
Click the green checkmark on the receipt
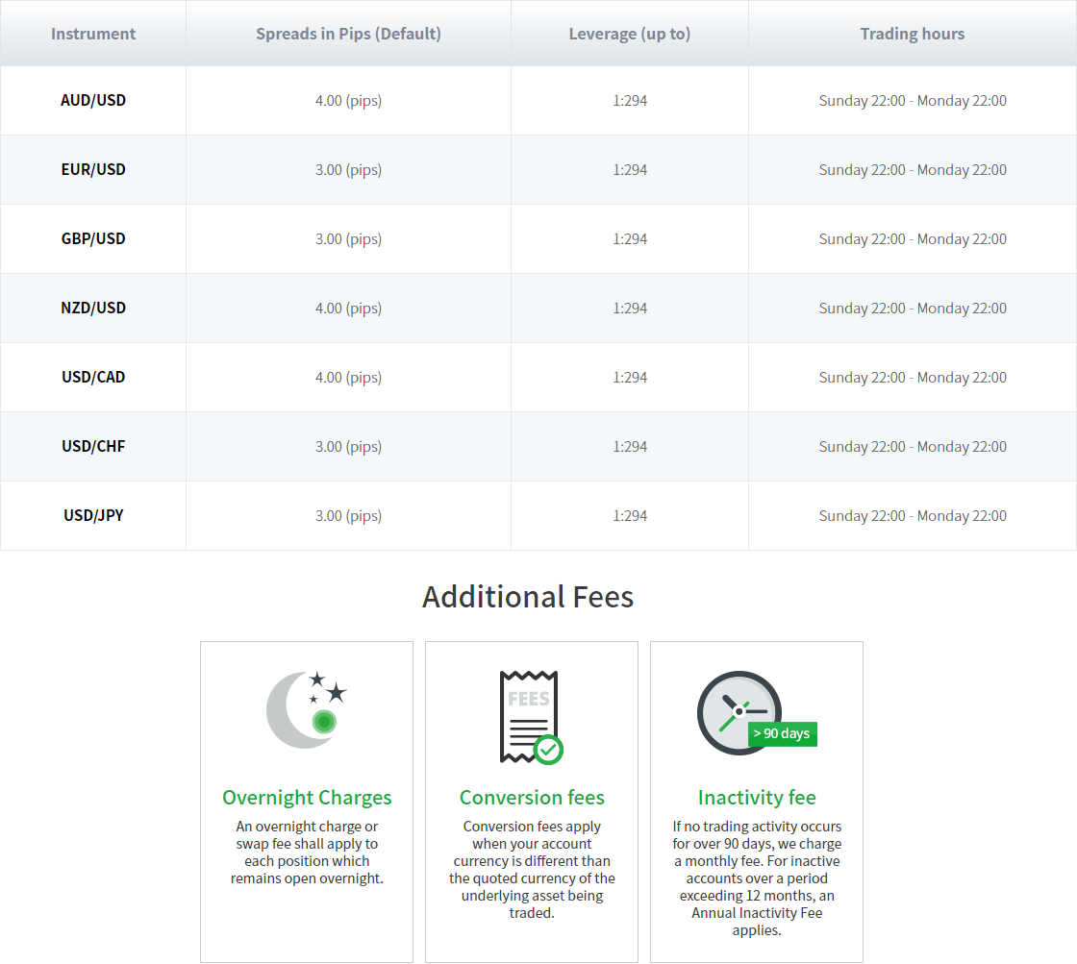click(x=549, y=749)
